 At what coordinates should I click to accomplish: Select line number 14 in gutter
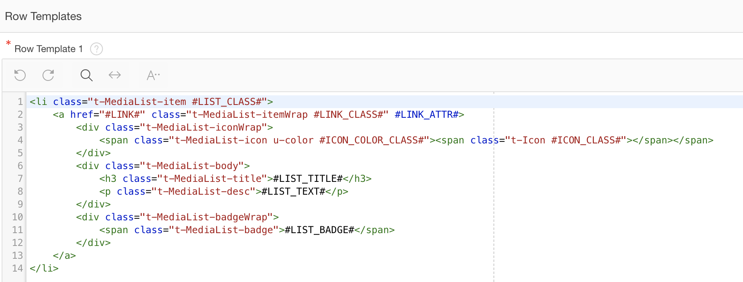(17, 268)
